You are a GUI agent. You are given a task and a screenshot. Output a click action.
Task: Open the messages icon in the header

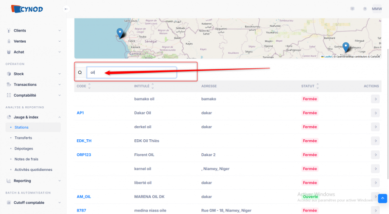point(352,9)
